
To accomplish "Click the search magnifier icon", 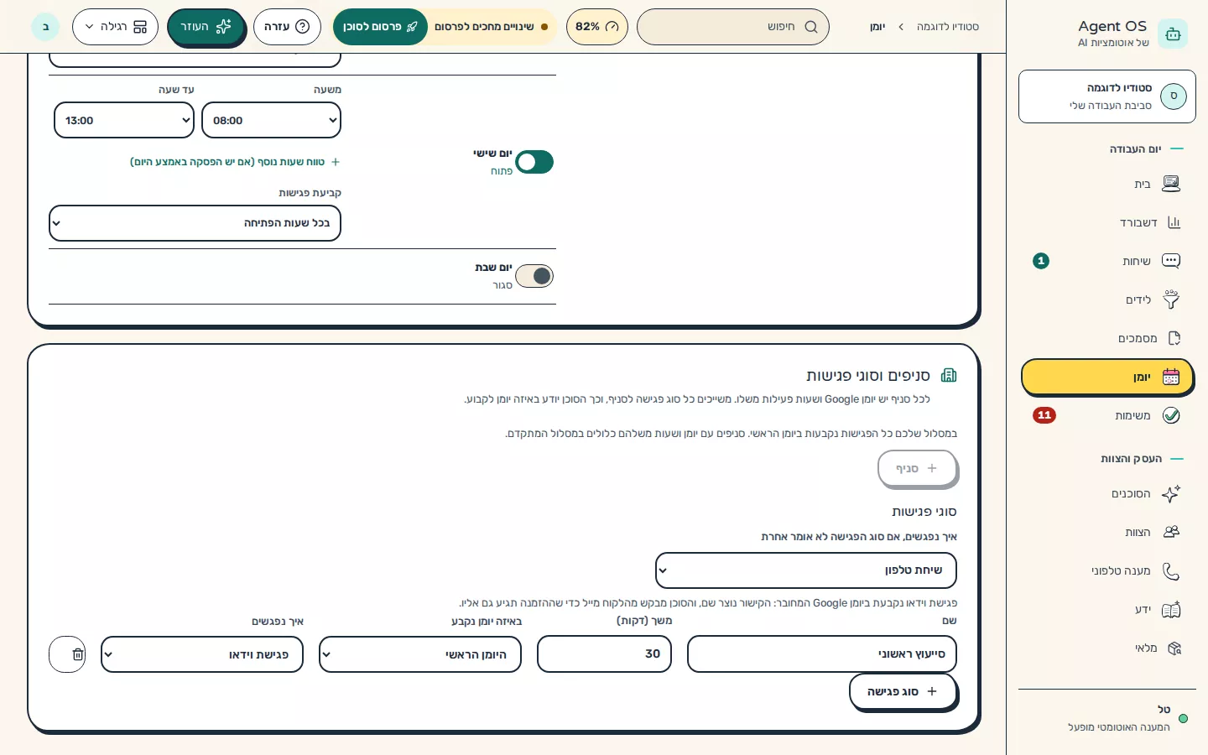I will [810, 27].
